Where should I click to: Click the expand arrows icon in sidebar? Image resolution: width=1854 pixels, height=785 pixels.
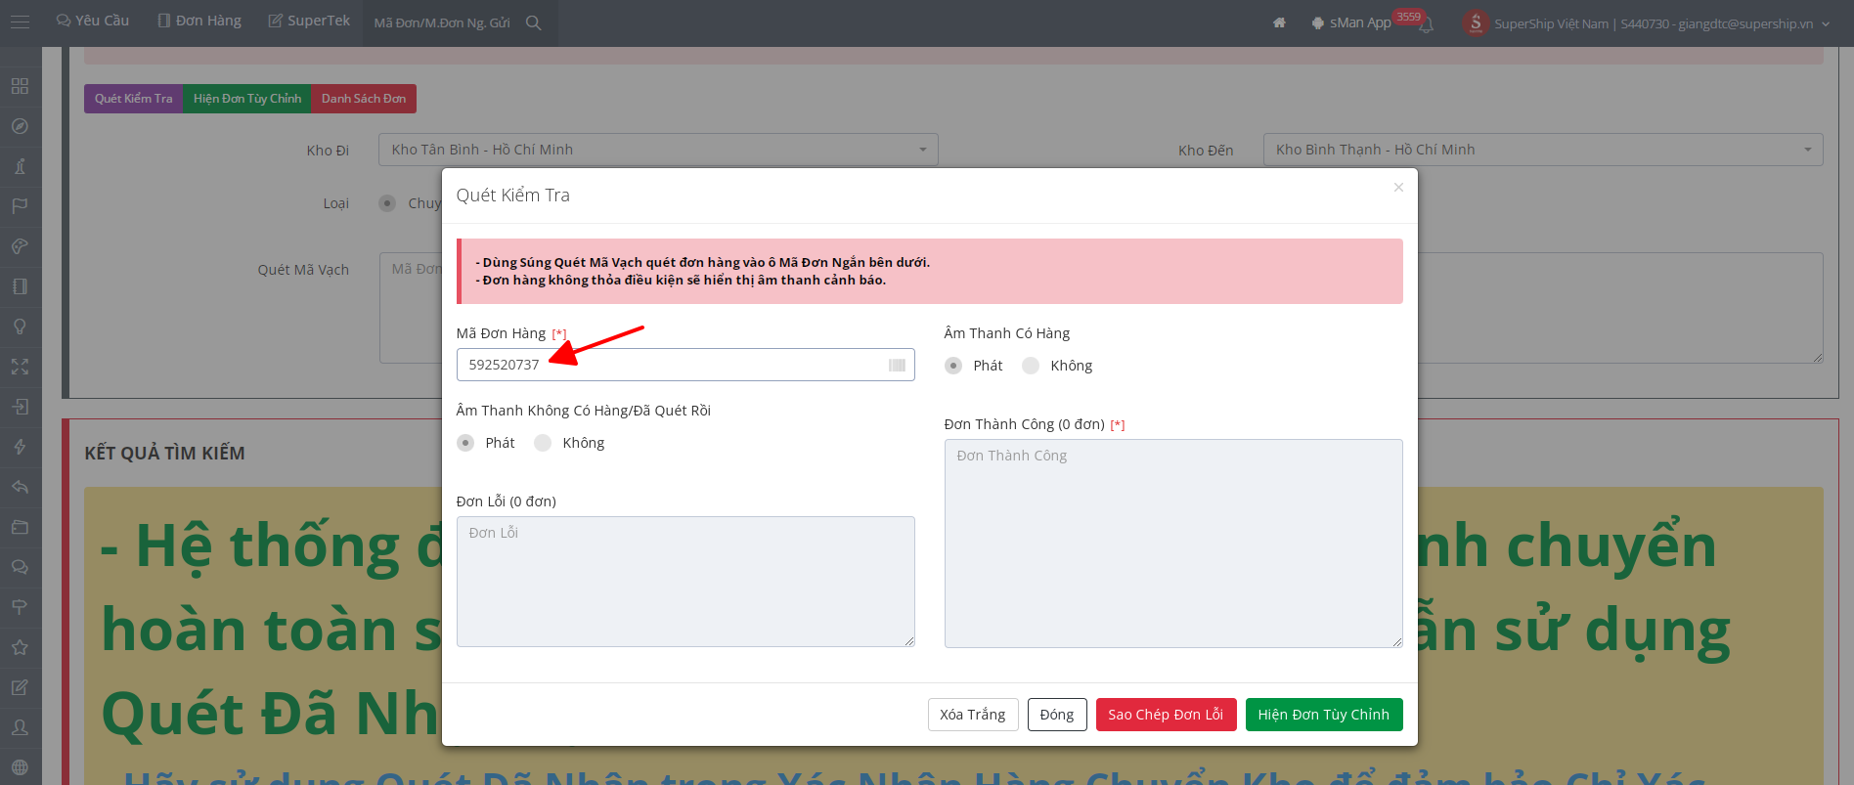(x=20, y=367)
